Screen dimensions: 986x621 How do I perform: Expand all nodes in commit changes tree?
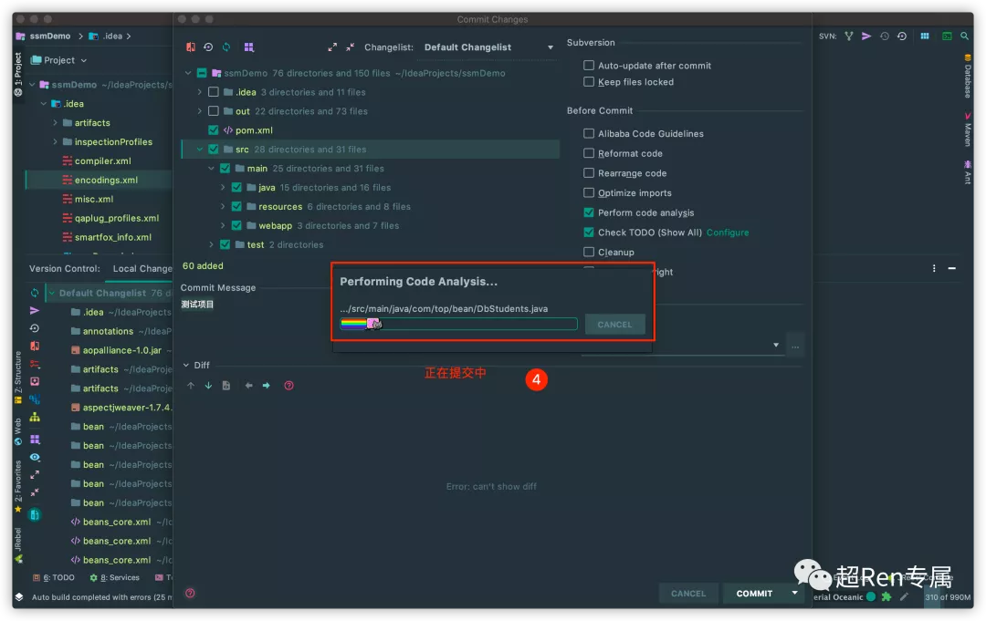332,47
